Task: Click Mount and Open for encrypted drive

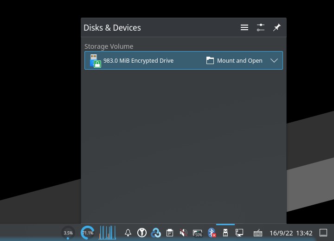Action: pyautogui.click(x=234, y=60)
